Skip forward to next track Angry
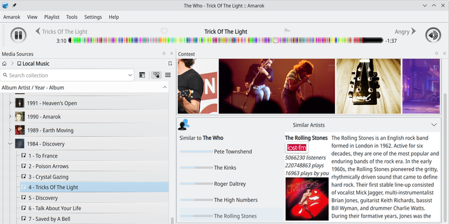The height and width of the screenshot is (224, 449). tap(405, 31)
